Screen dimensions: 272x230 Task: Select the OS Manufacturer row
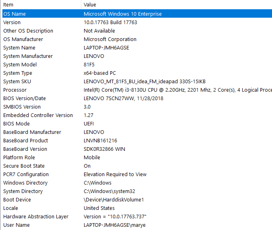(x=137, y=39)
